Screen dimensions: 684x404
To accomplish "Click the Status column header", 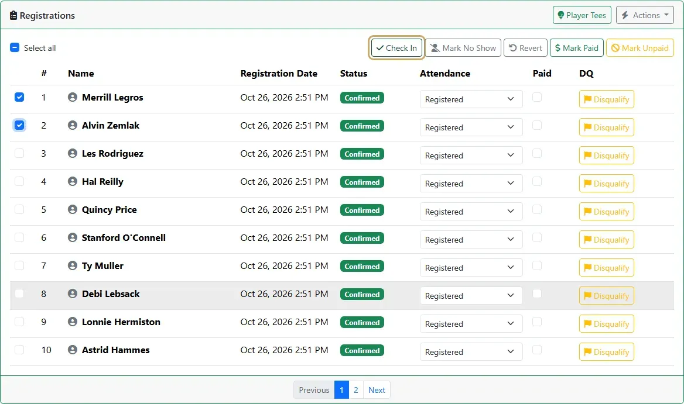I will [x=354, y=74].
